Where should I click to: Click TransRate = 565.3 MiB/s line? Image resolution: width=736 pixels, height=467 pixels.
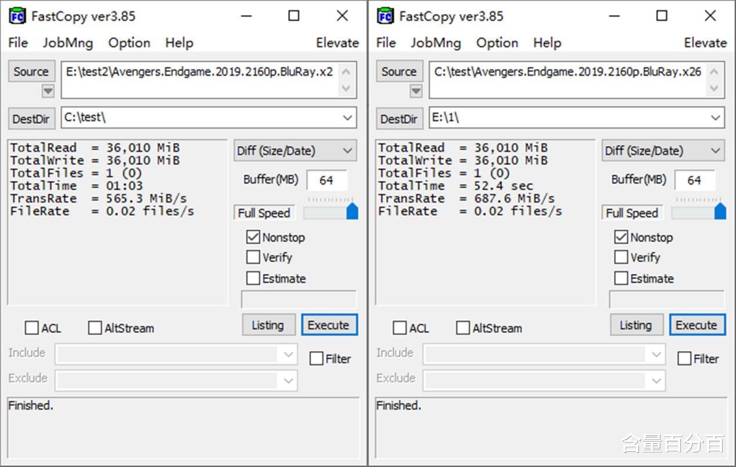coord(99,198)
